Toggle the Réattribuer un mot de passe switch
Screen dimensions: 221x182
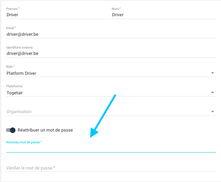click(11, 130)
